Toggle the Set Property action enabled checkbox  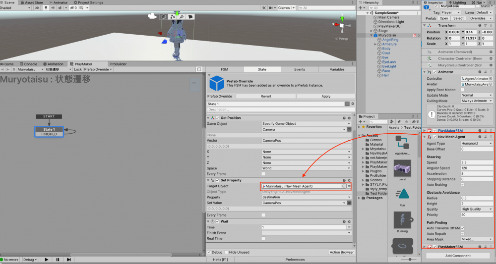tap(217, 180)
